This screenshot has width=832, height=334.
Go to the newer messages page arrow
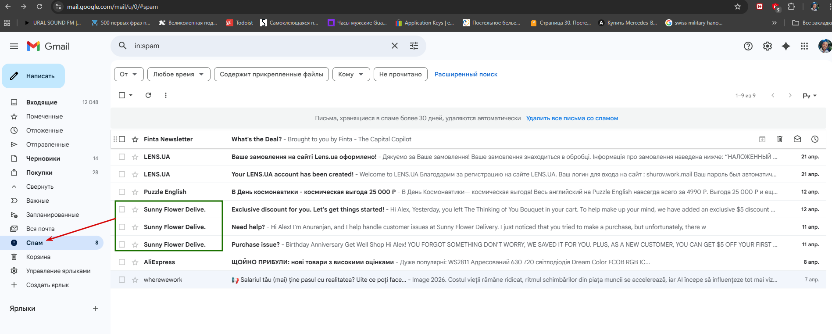point(773,95)
